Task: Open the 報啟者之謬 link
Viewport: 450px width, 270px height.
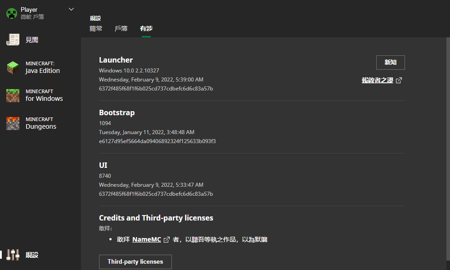Action: [378, 81]
